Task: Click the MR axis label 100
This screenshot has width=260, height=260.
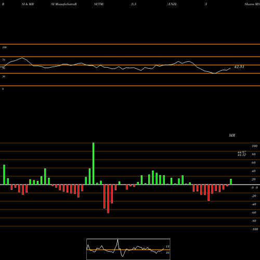Action: click(x=254, y=146)
